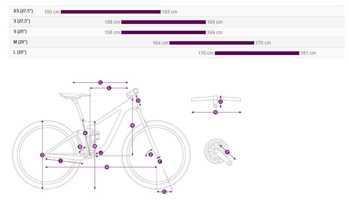The height and width of the screenshot is (205, 349).
Task: Click the O marker on the handlebar stem
Action: (x=220, y=102)
